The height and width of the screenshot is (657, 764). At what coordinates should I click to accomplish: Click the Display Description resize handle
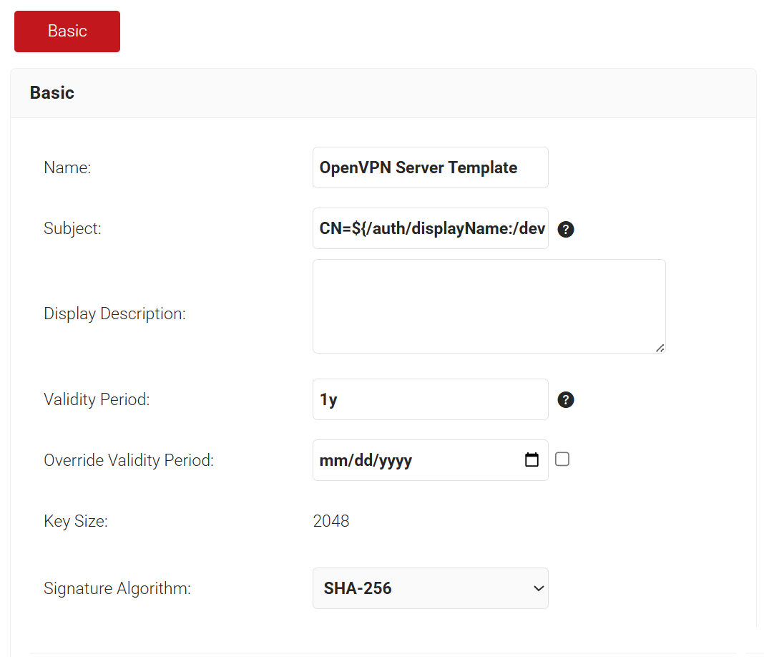[x=660, y=348]
